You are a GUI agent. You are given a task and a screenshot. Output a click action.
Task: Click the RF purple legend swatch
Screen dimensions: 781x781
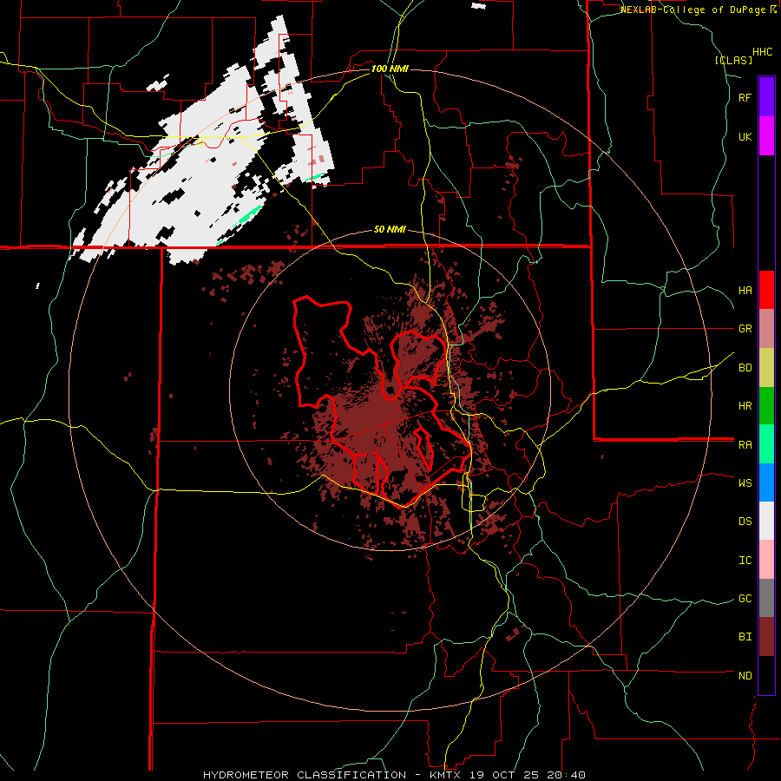pos(766,97)
